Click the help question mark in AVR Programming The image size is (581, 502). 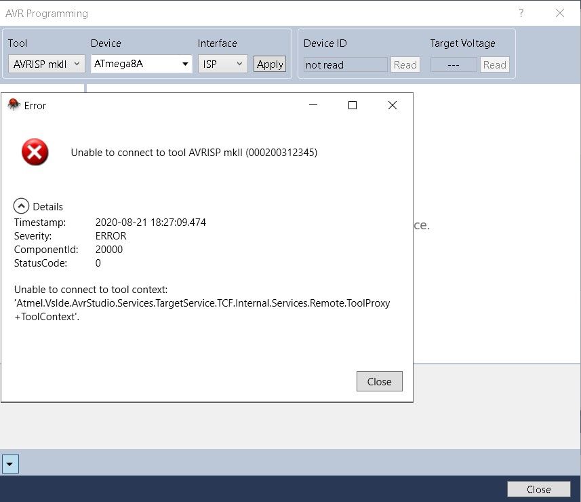pos(521,13)
